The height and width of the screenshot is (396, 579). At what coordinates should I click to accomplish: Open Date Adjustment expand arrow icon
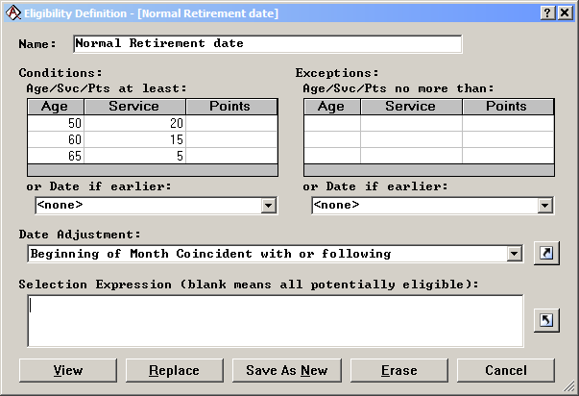(x=544, y=254)
